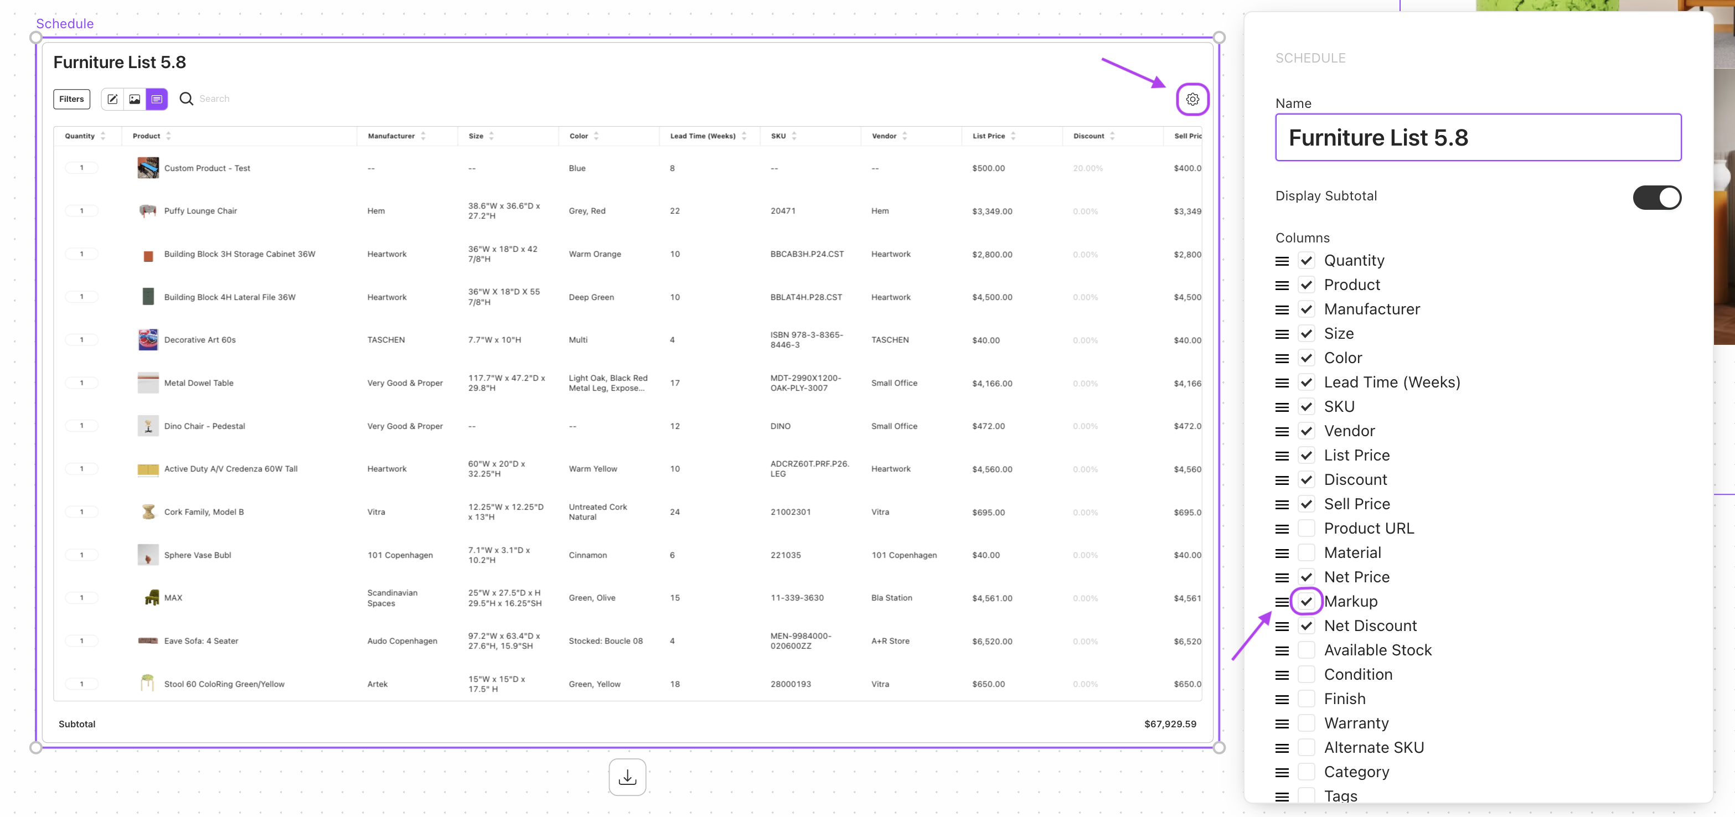The height and width of the screenshot is (817, 1735).
Task: Open the Filters button
Action: pos(71,99)
